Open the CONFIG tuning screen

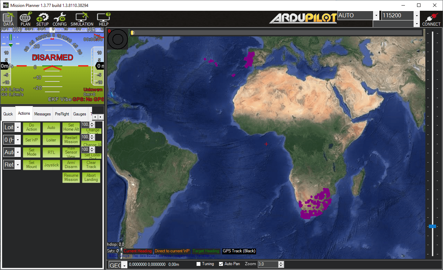pyautogui.click(x=60, y=19)
